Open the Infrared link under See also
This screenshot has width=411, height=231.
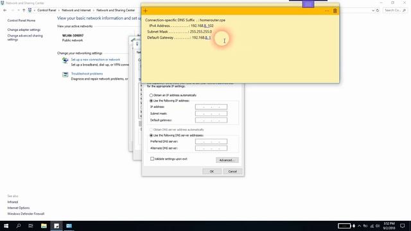[x=13, y=202]
